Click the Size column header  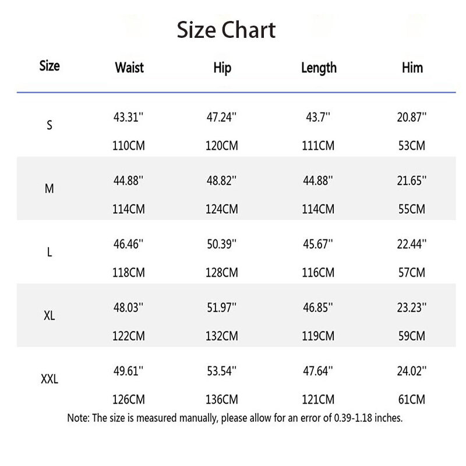click(x=50, y=66)
